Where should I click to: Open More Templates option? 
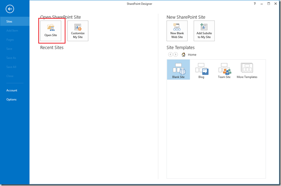point(247,70)
